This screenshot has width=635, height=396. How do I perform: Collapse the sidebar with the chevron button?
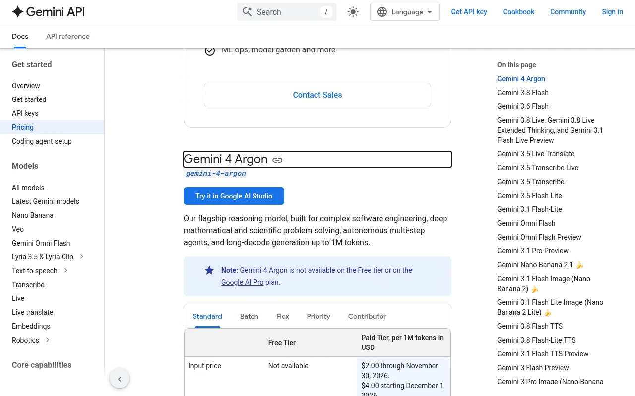[x=120, y=379]
